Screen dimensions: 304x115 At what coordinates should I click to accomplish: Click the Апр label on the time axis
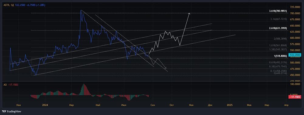click(x=286, y=105)
